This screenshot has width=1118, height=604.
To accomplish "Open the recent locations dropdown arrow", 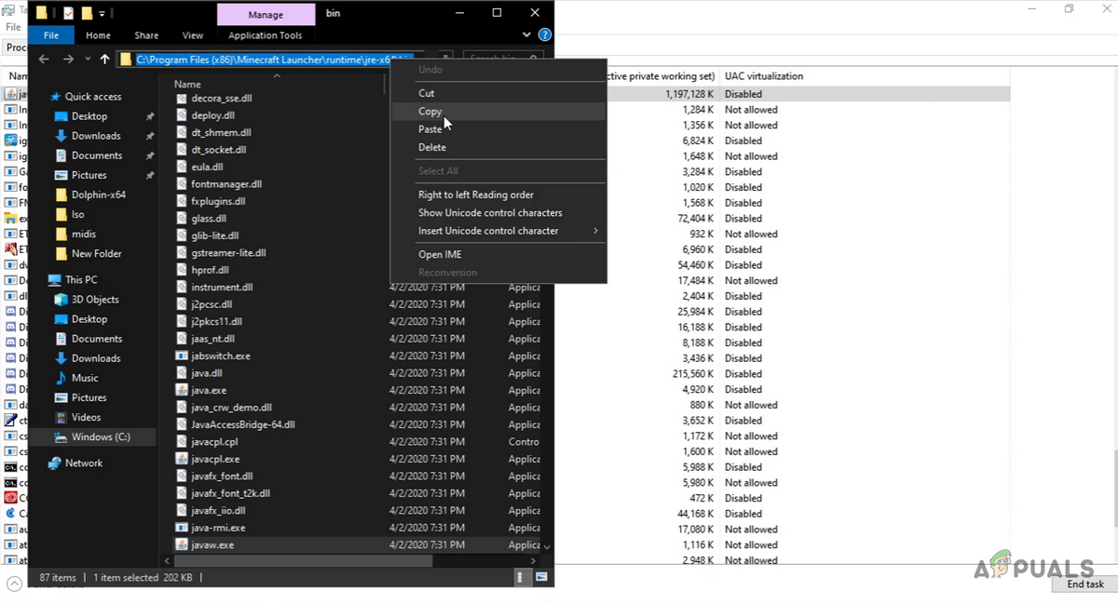I will pyautogui.click(x=88, y=60).
